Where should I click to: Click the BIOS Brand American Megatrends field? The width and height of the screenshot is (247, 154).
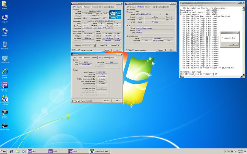tap(155, 28)
